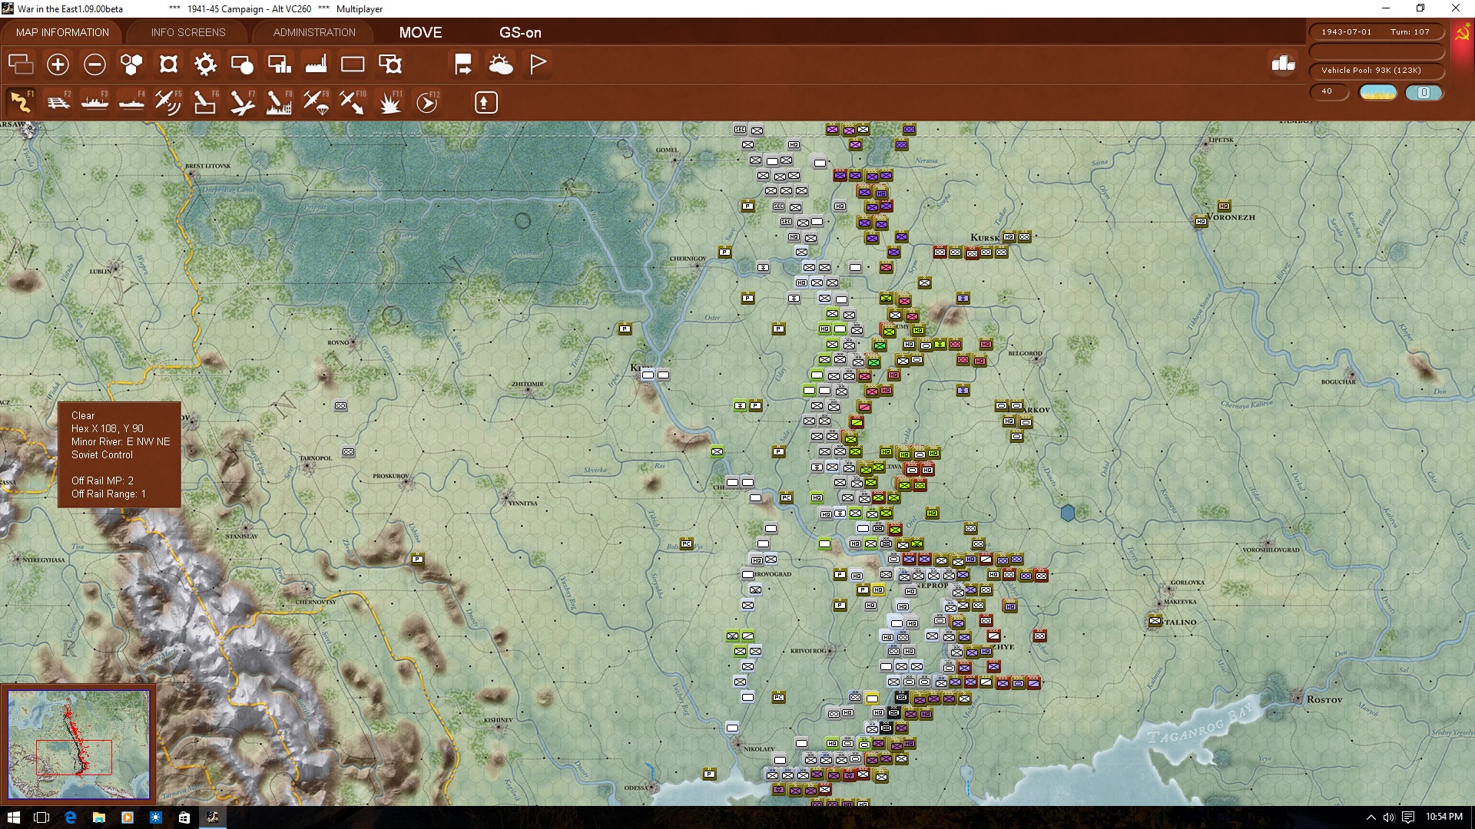
Task: Select F3 naval transport ship icon
Action: (x=94, y=102)
